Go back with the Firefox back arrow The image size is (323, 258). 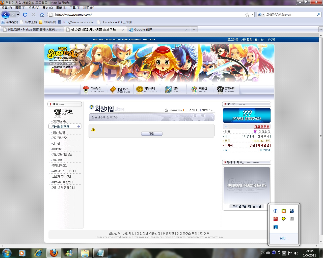(x=6, y=15)
